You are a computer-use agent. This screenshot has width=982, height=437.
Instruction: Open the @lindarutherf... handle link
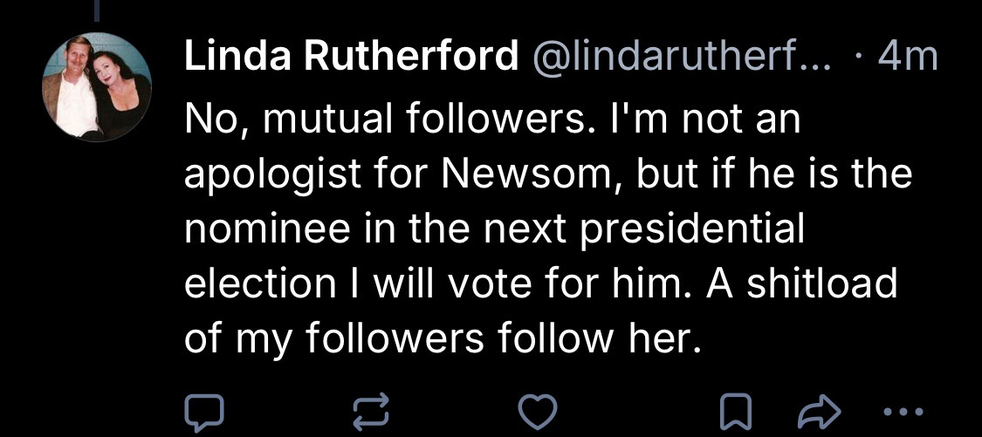point(677,59)
